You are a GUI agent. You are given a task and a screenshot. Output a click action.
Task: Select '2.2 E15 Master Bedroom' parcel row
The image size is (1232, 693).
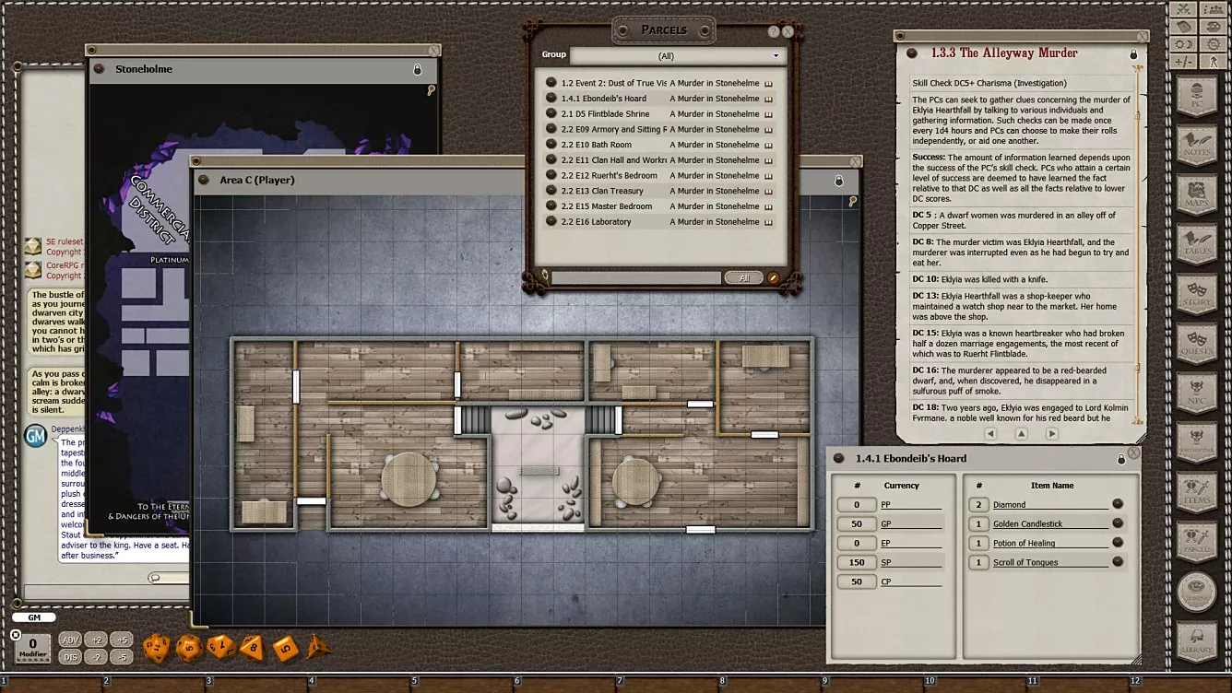(659, 206)
